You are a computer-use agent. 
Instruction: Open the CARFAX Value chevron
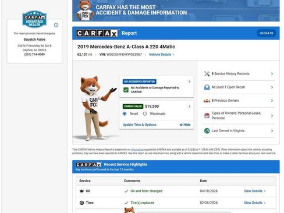point(190,106)
